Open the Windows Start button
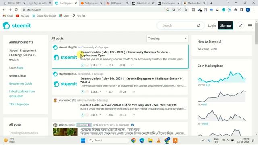Viewport: 258px width, 145px height. point(83,141)
